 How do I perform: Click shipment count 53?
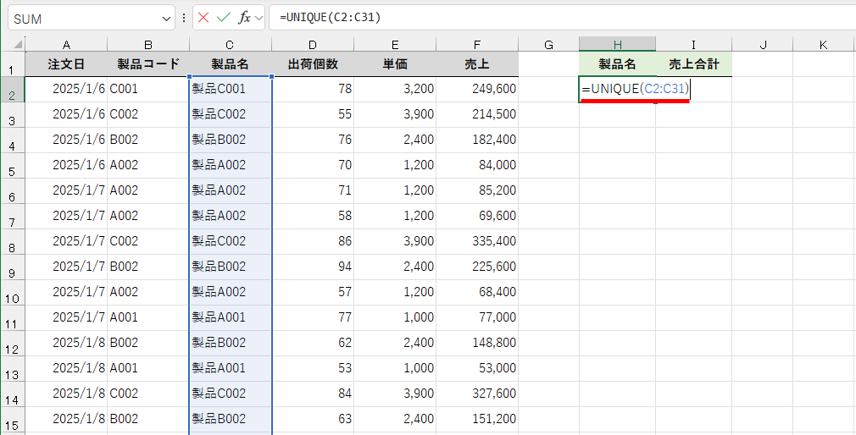pyautogui.click(x=313, y=369)
